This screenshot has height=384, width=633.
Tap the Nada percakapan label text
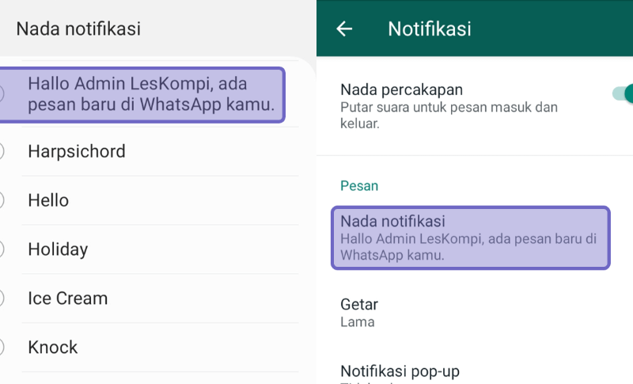coord(402,89)
